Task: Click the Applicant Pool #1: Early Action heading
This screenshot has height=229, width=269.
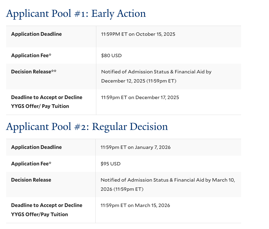Action: [x=76, y=13]
